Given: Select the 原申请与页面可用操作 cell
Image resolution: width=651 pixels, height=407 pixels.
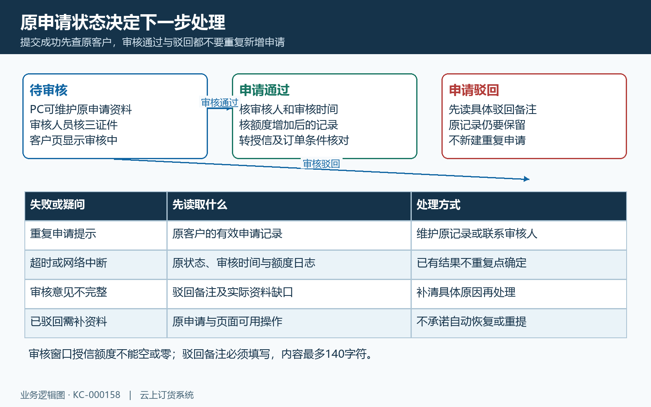Looking at the screenshot, I should point(289,323).
